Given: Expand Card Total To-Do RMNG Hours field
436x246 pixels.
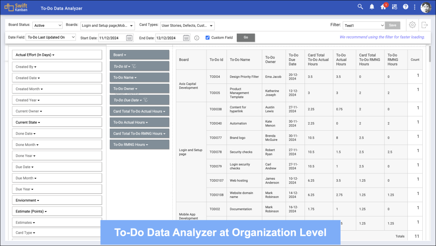Looking at the screenshot, I should point(139,133).
